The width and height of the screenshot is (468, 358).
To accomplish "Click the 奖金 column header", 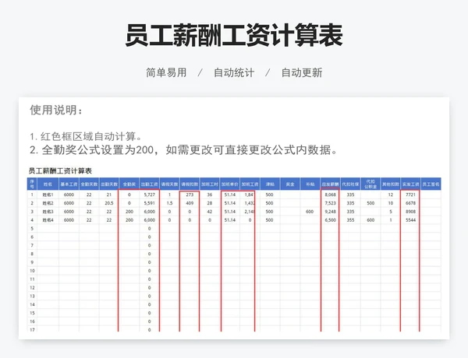I will pyautogui.click(x=290, y=184).
